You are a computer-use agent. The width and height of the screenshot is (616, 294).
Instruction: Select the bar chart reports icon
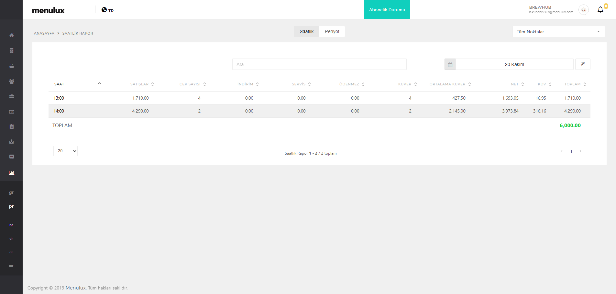click(x=12, y=173)
